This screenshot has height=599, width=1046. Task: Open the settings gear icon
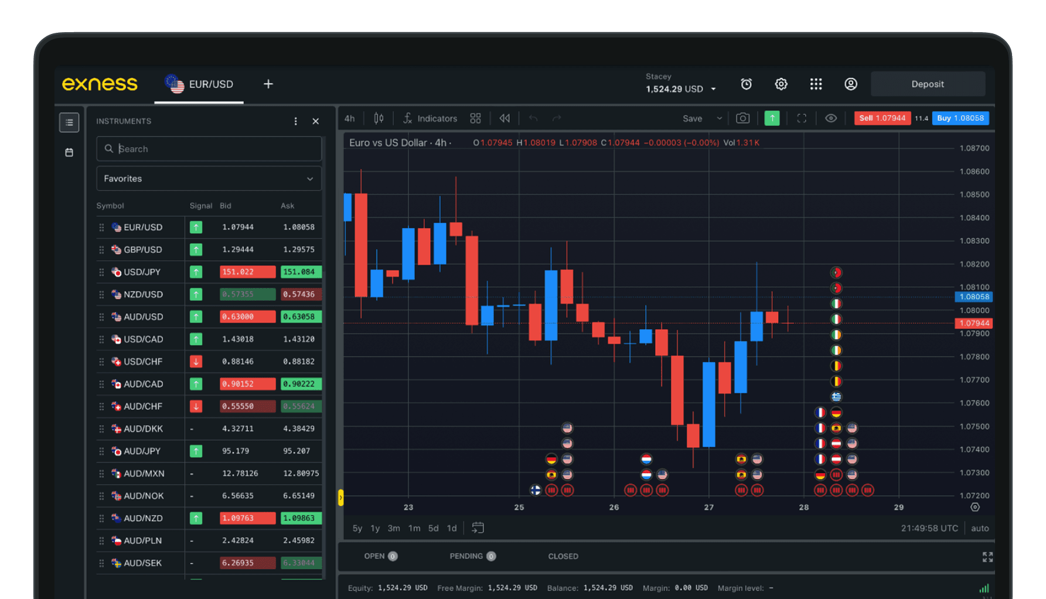click(x=781, y=84)
